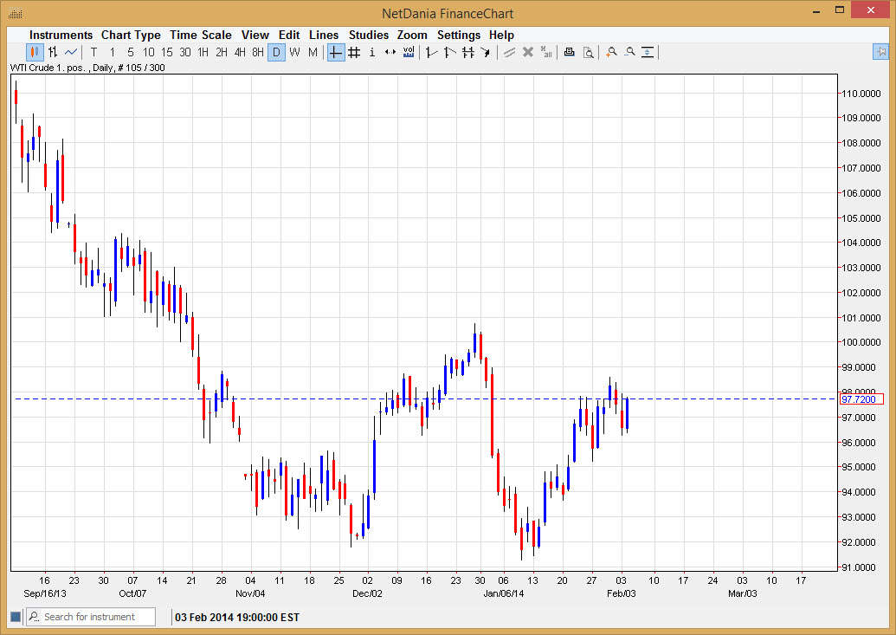Screen dimensions: 896x635
Task: Open the Time Scale menu
Action: [200, 35]
